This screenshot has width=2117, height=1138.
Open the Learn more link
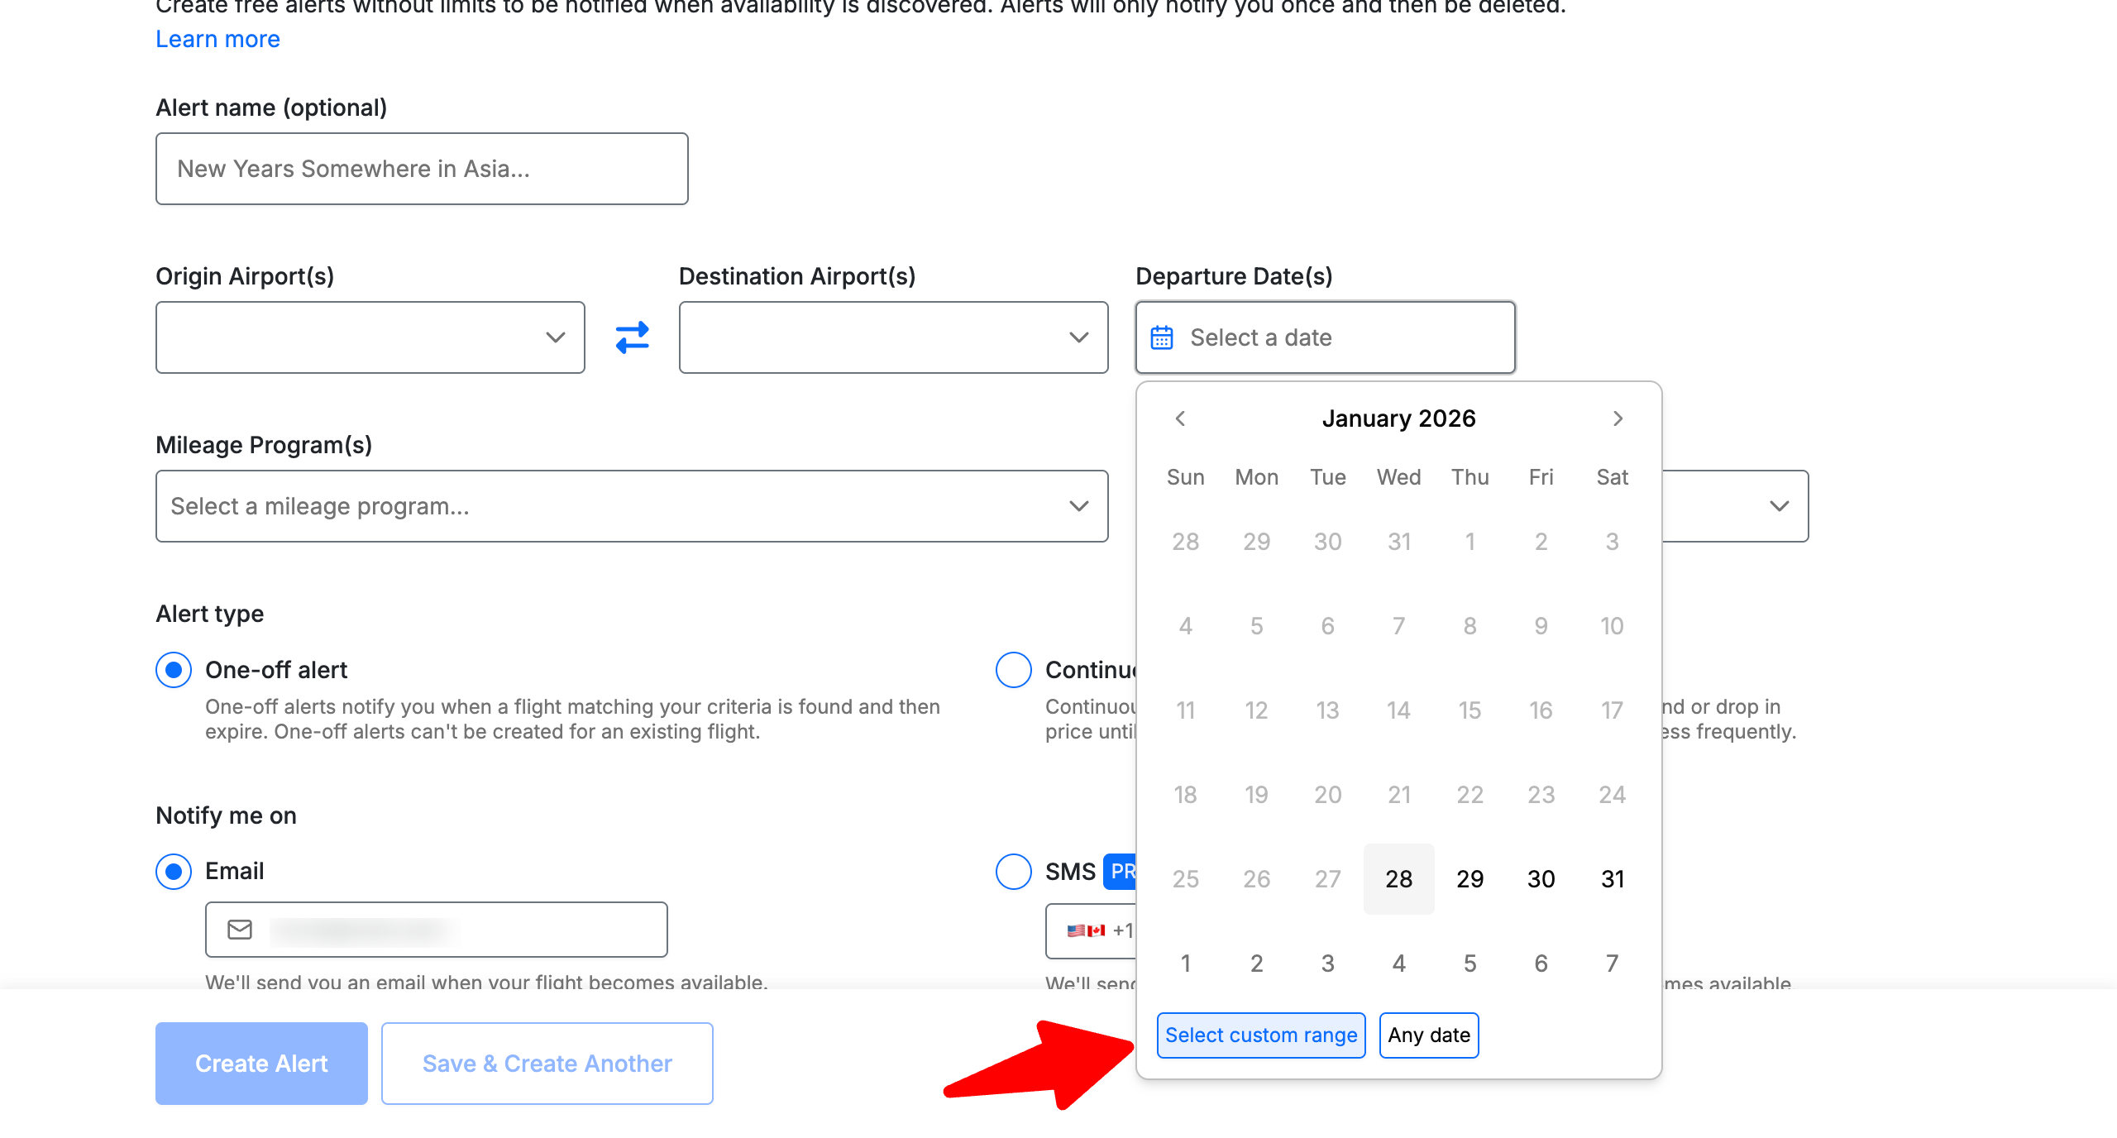click(217, 39)
